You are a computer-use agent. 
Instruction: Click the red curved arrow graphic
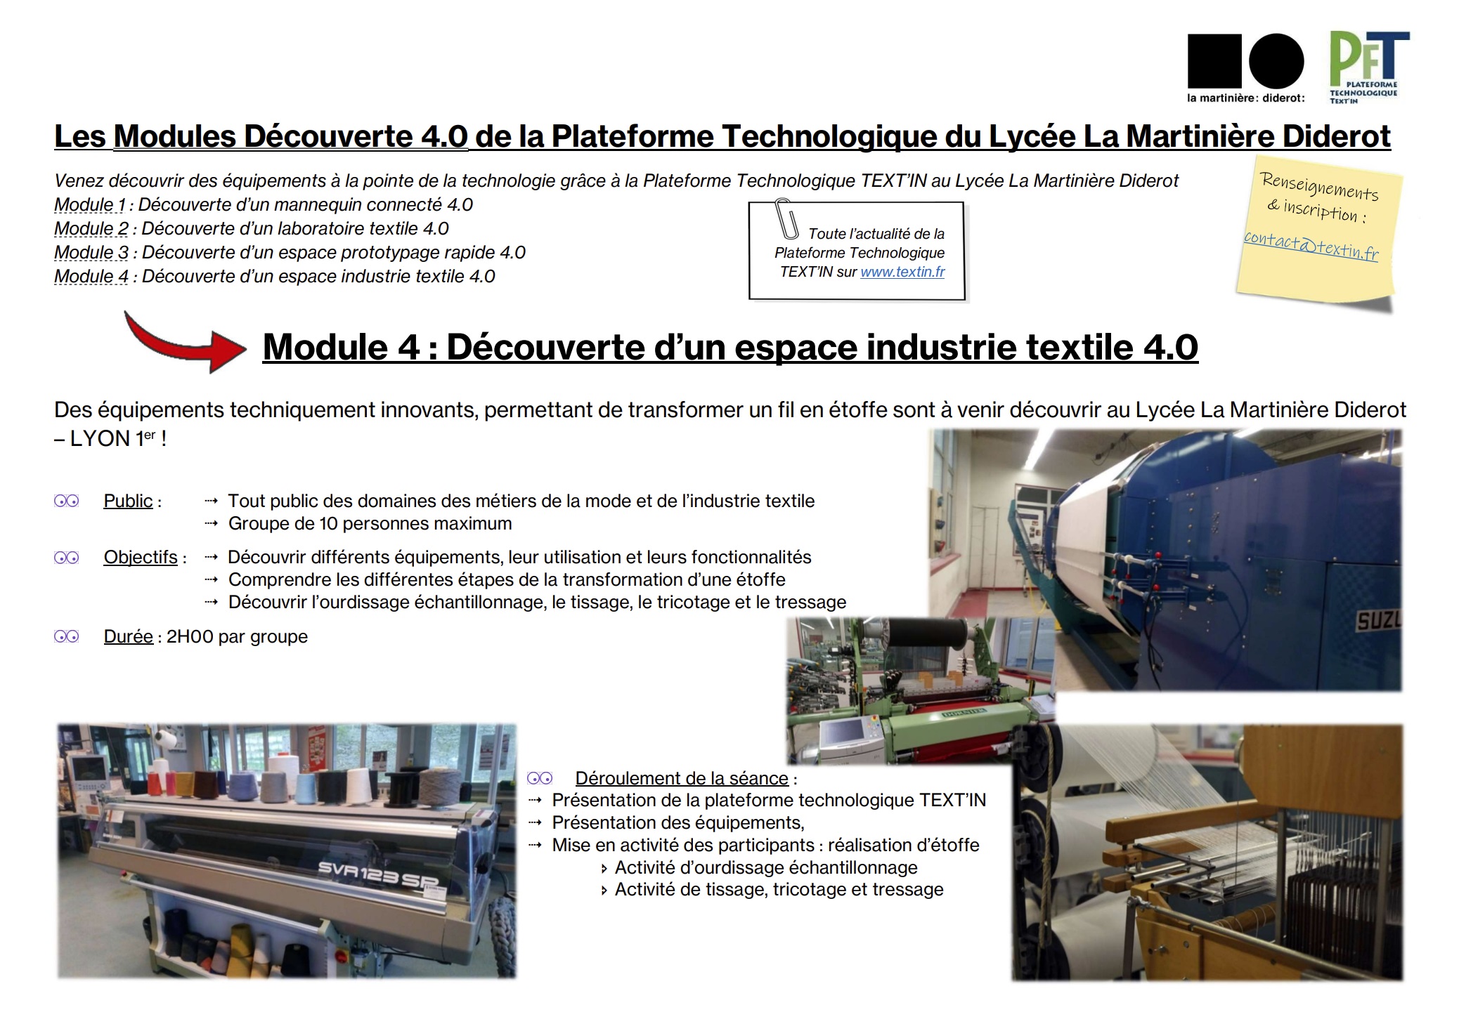[186, 341]
